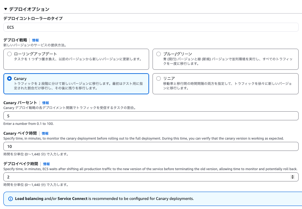Click the デプロイコントローラーのタイプ ECS field

point(151,27)
